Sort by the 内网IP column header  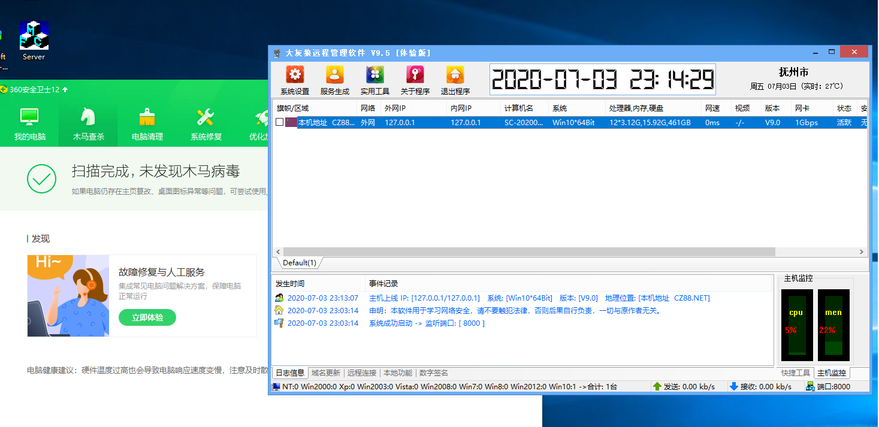pos(474,108)
